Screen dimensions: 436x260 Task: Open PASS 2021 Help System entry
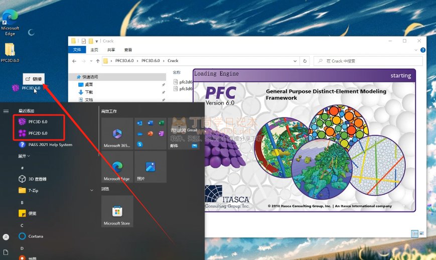click(x=49, y=145)
